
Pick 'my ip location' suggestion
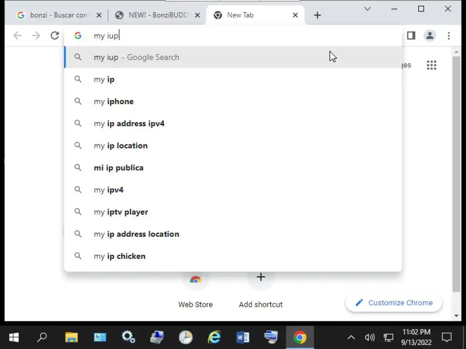(233, 146)
